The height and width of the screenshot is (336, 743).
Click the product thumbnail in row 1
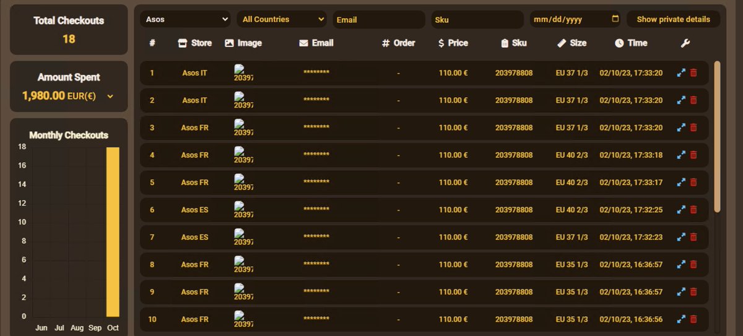click(243, 73)
